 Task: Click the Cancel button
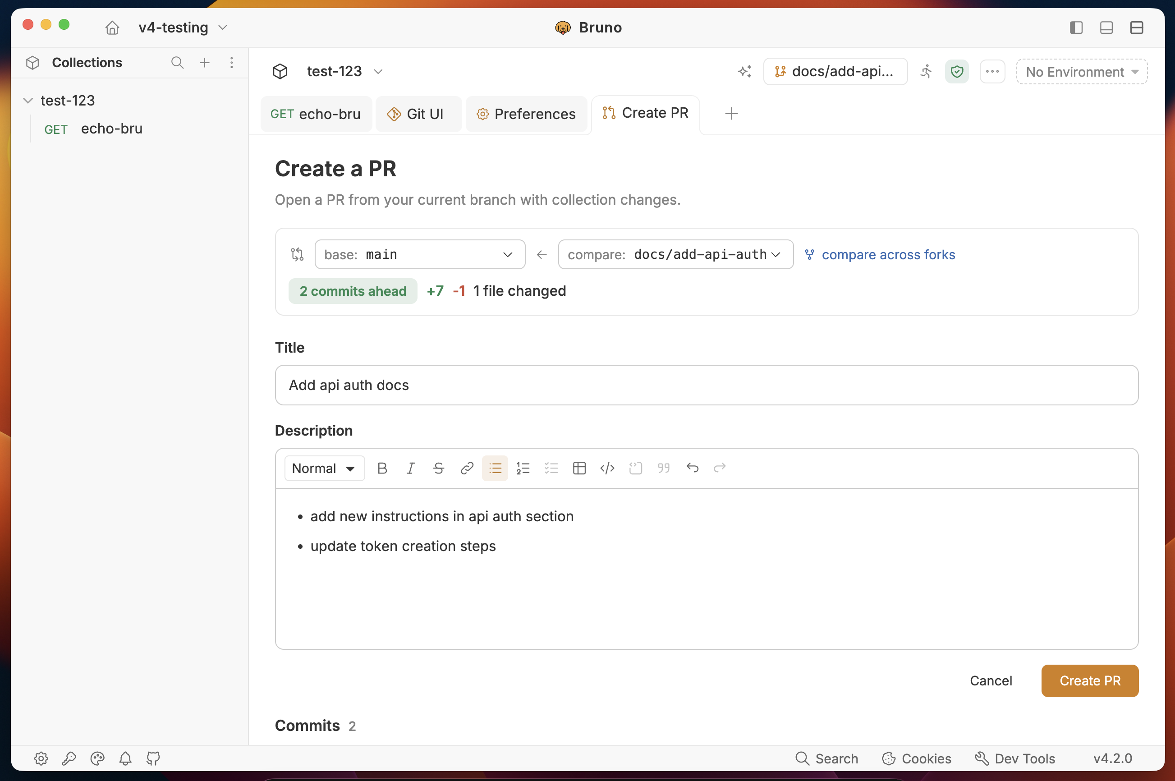tap(991, 681)
